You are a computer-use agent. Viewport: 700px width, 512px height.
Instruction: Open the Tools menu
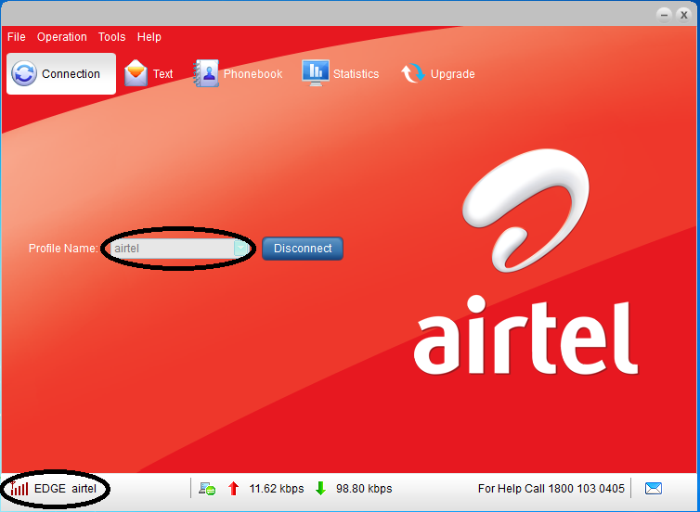click(x=111, y=37)
